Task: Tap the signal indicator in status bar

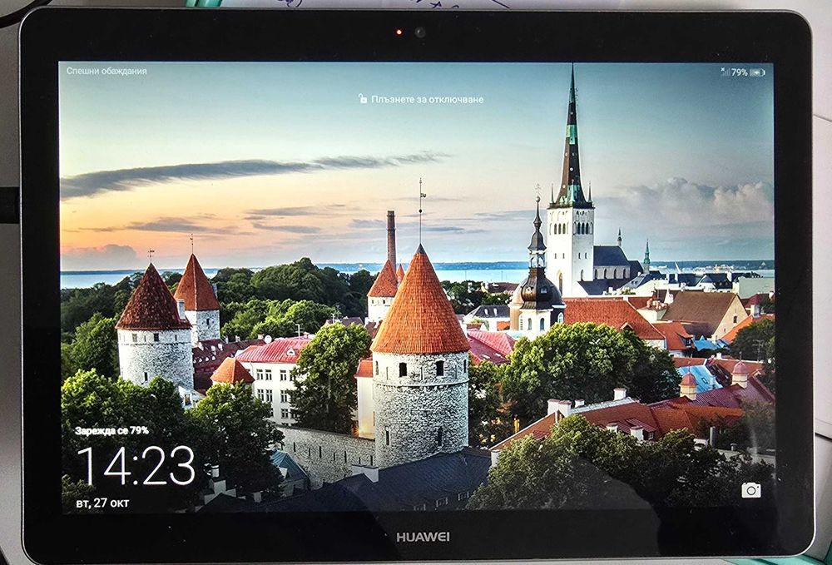Action: pyautogui.click(x=726, y=72)
